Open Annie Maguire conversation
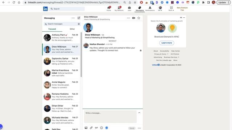This screenshot has height=130, width=232. (61, 85)
